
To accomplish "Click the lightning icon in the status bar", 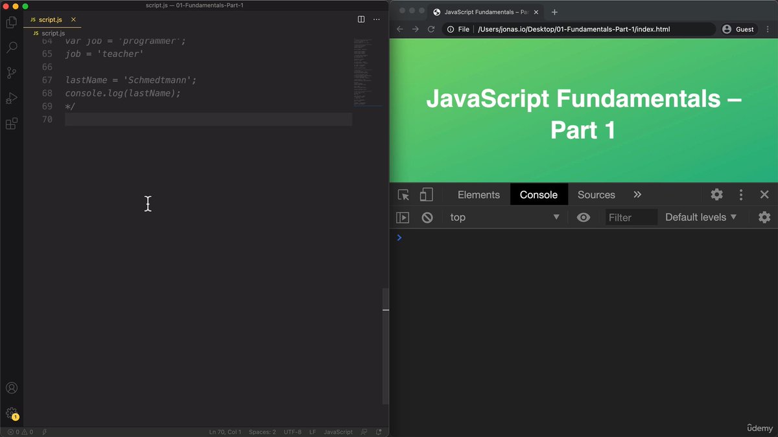I will 45,432.
